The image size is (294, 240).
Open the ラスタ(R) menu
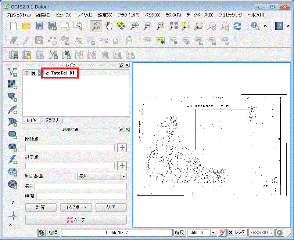click(173, 15)
